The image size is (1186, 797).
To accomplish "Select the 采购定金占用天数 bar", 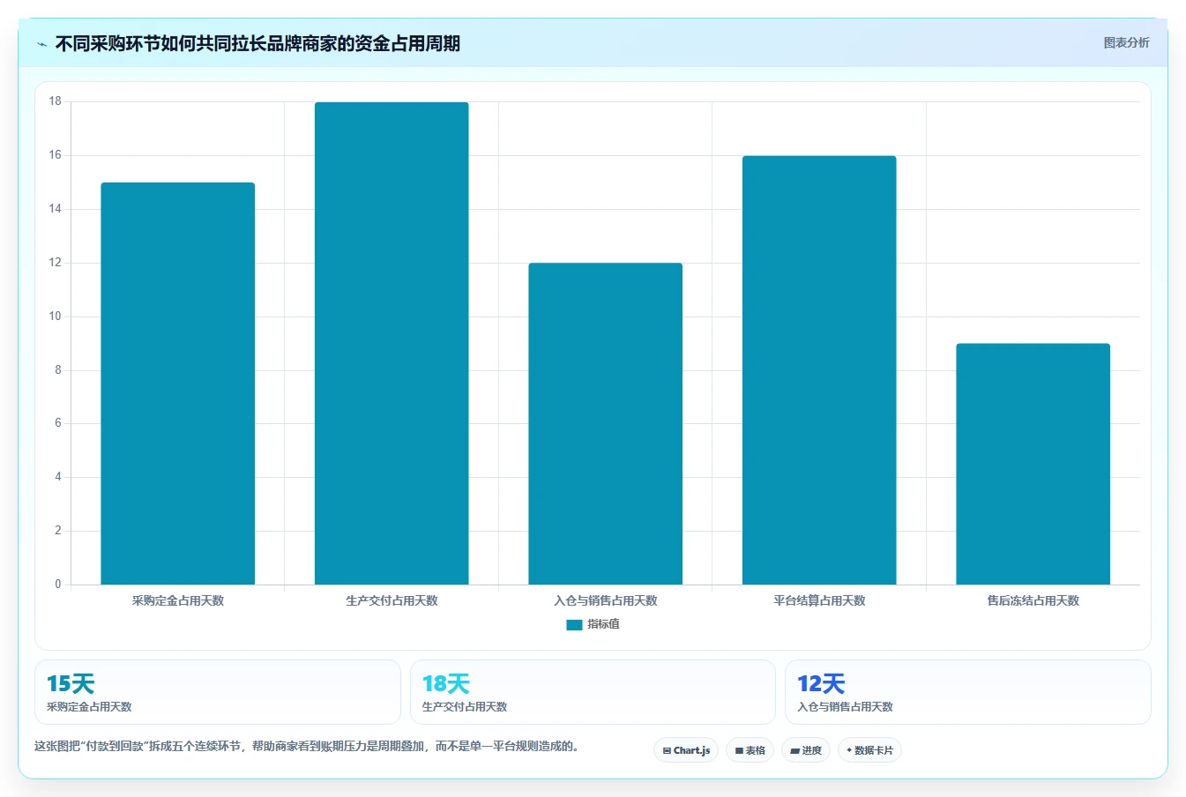I will pos(178,384).
